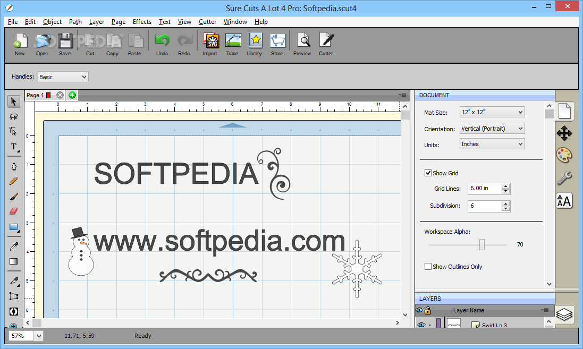Open the Text settings AA icon

[x=564, y=201]
